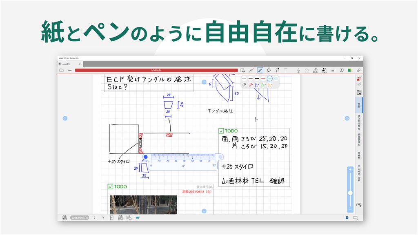This screenshot has height=235, width=418.
Task: Toggle the blue ruler tool icon
Action: point(138,218)
